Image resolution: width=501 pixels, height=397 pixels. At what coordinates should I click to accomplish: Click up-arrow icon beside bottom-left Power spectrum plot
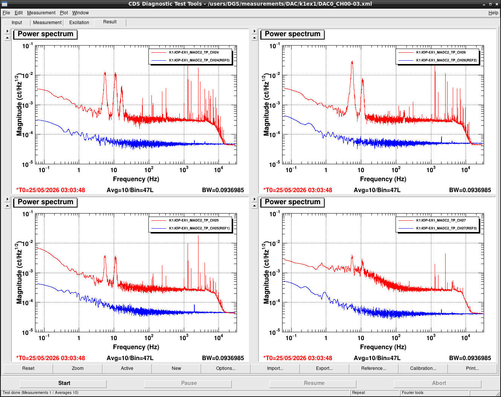pyautogui.click(x=7, y=206)
